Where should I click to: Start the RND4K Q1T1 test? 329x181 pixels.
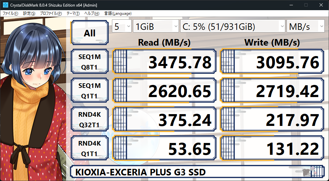90,148
